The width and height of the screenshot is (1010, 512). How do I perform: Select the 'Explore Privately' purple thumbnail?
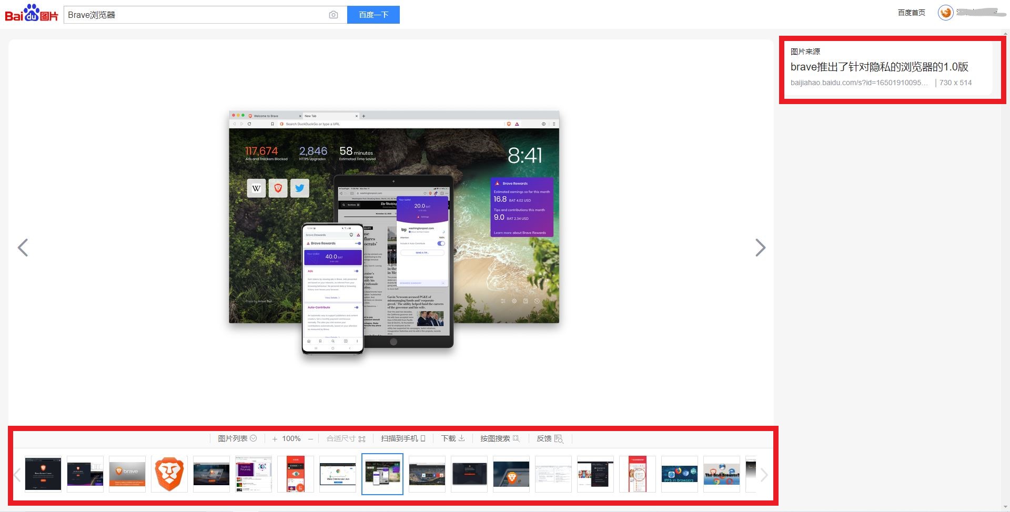tap(254, 474)
